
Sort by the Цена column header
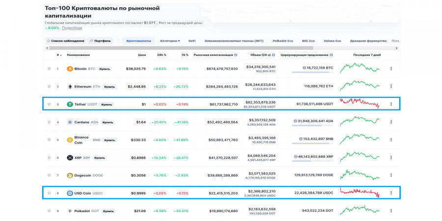142,55
